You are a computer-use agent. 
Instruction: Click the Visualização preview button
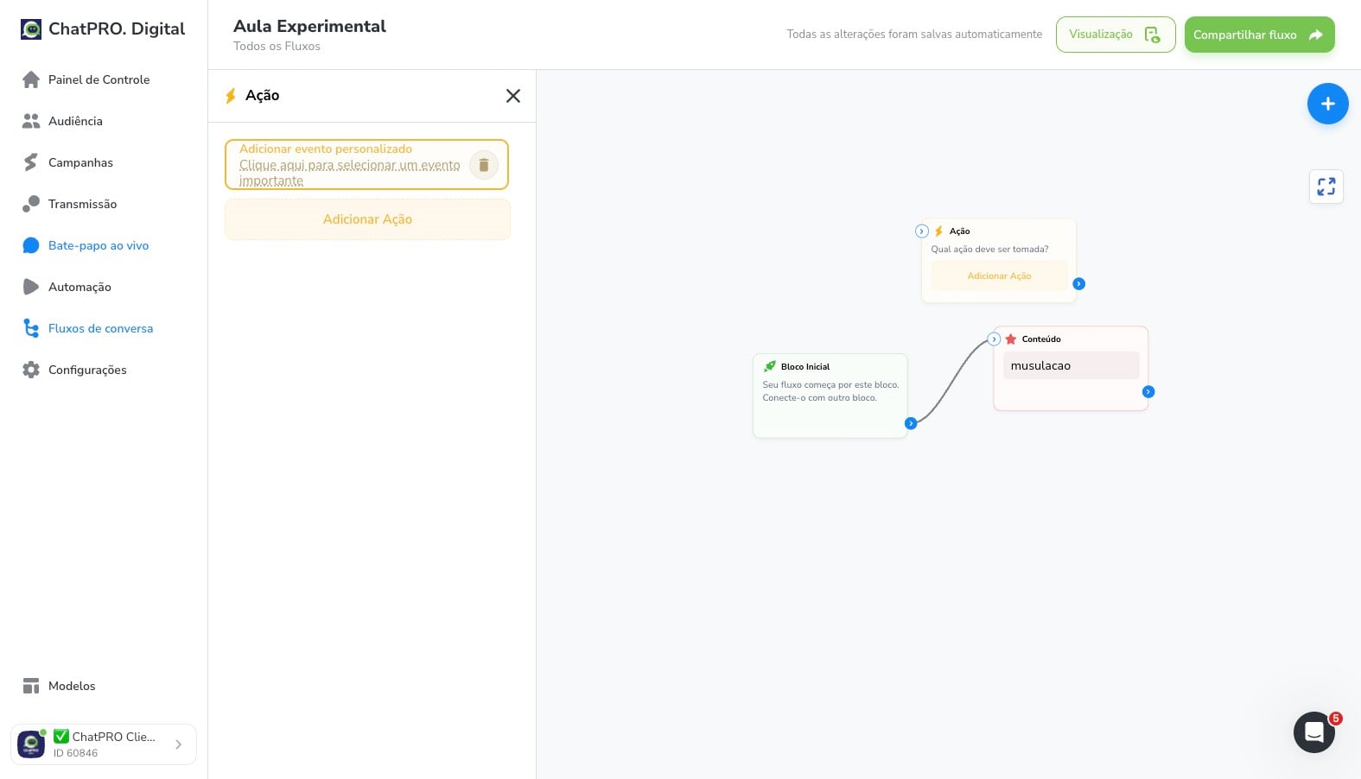point(1116,35)
